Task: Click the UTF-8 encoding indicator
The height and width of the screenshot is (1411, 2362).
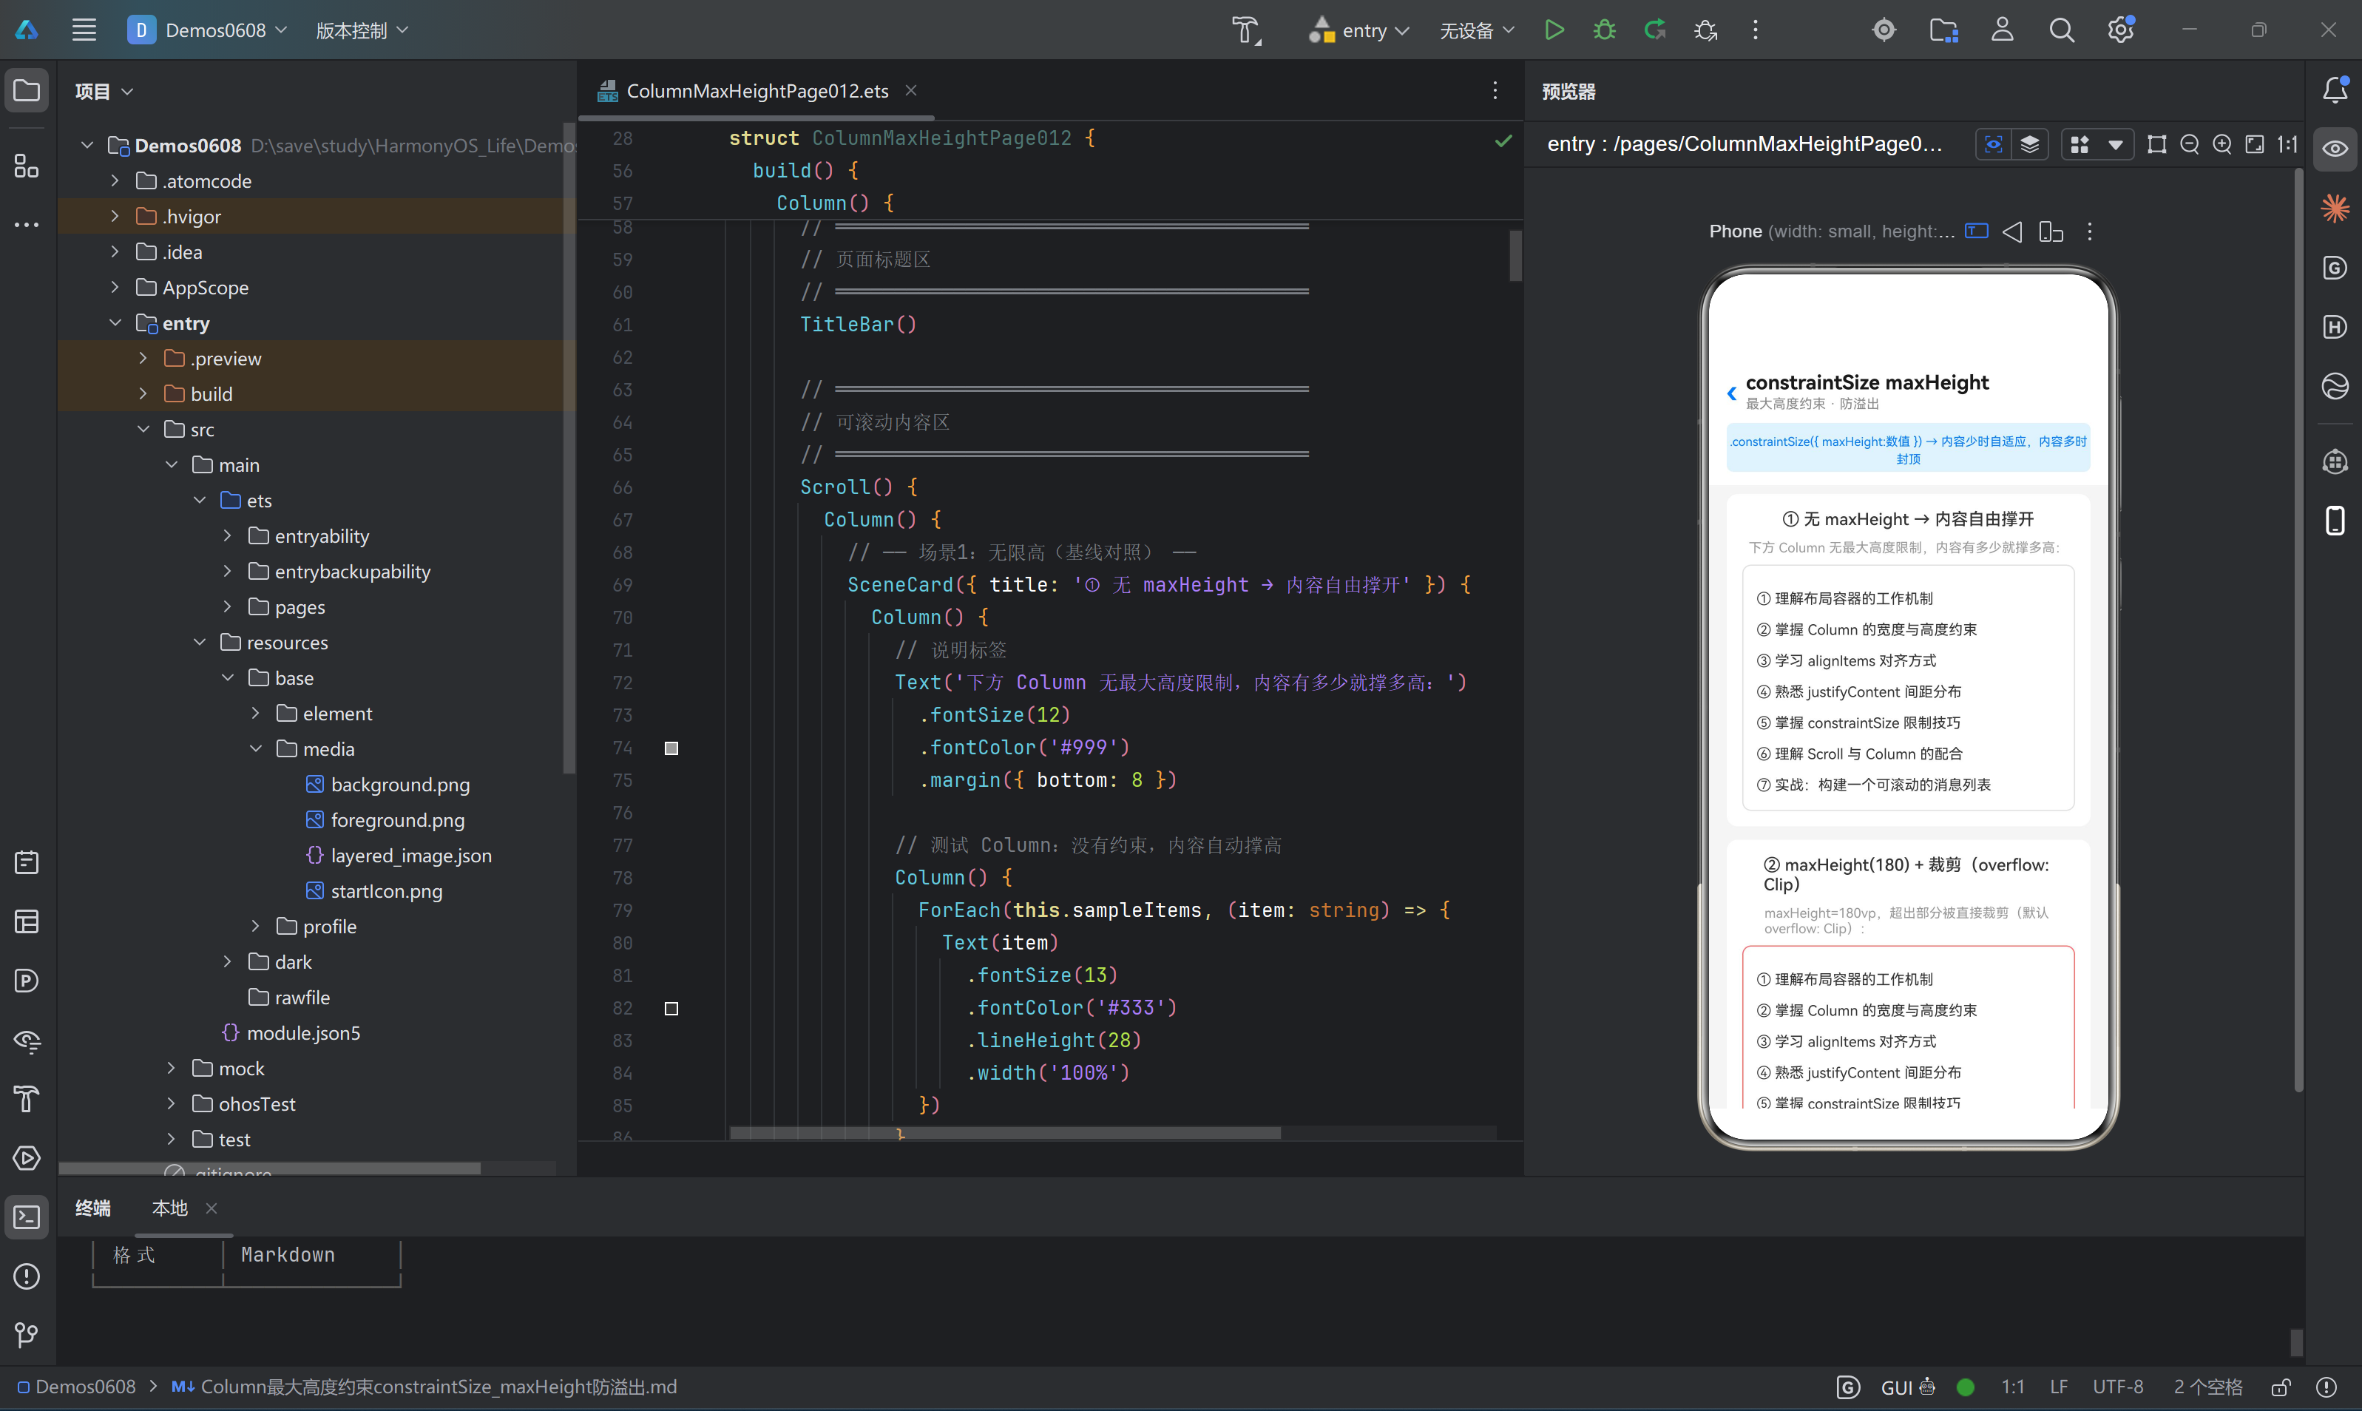Action: point(2116,1387)
